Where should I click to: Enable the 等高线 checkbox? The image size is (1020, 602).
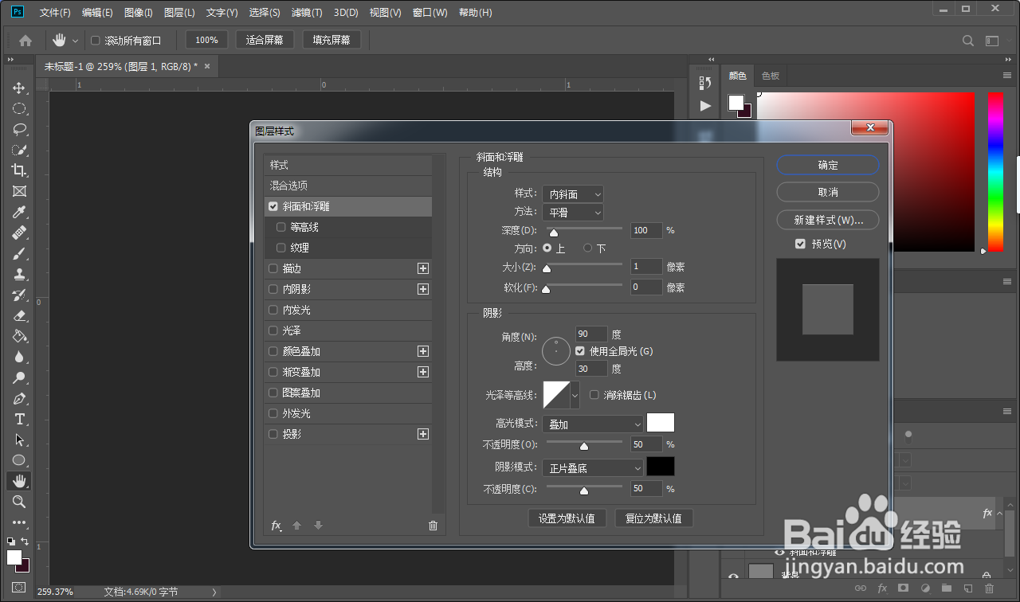click(x=280, y=227)
